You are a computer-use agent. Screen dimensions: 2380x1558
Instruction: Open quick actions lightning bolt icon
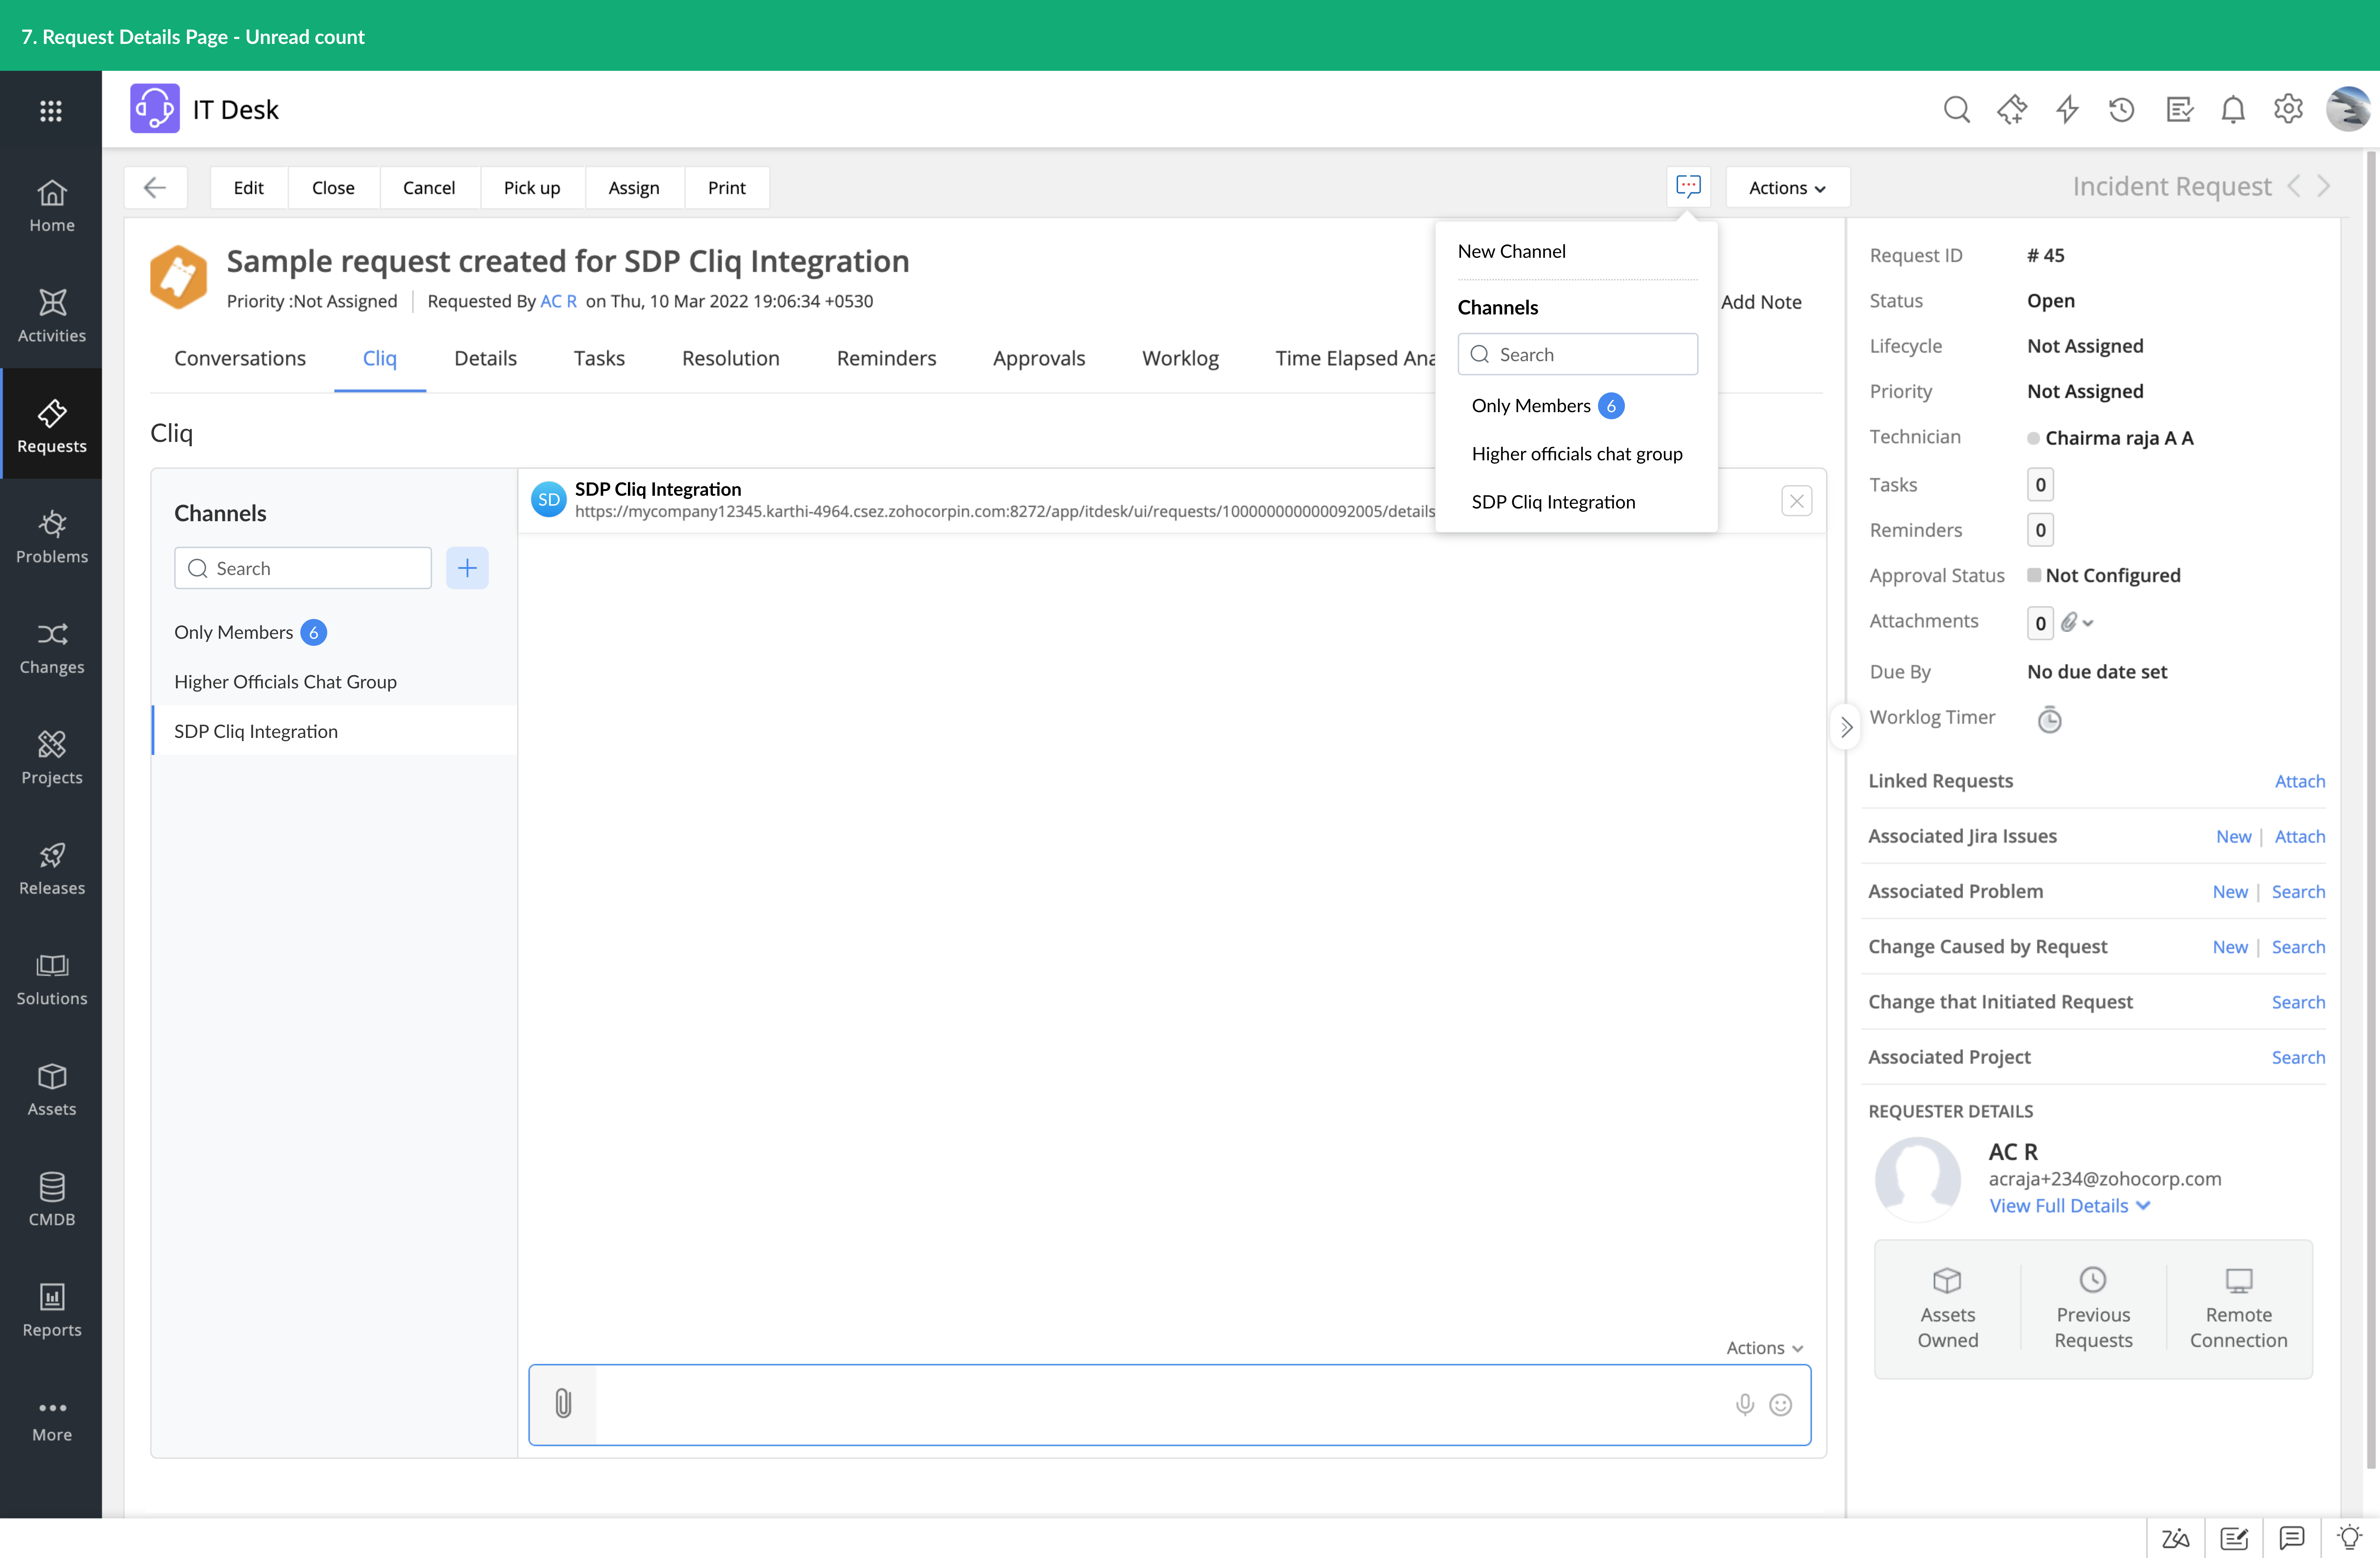[2067, 109]
